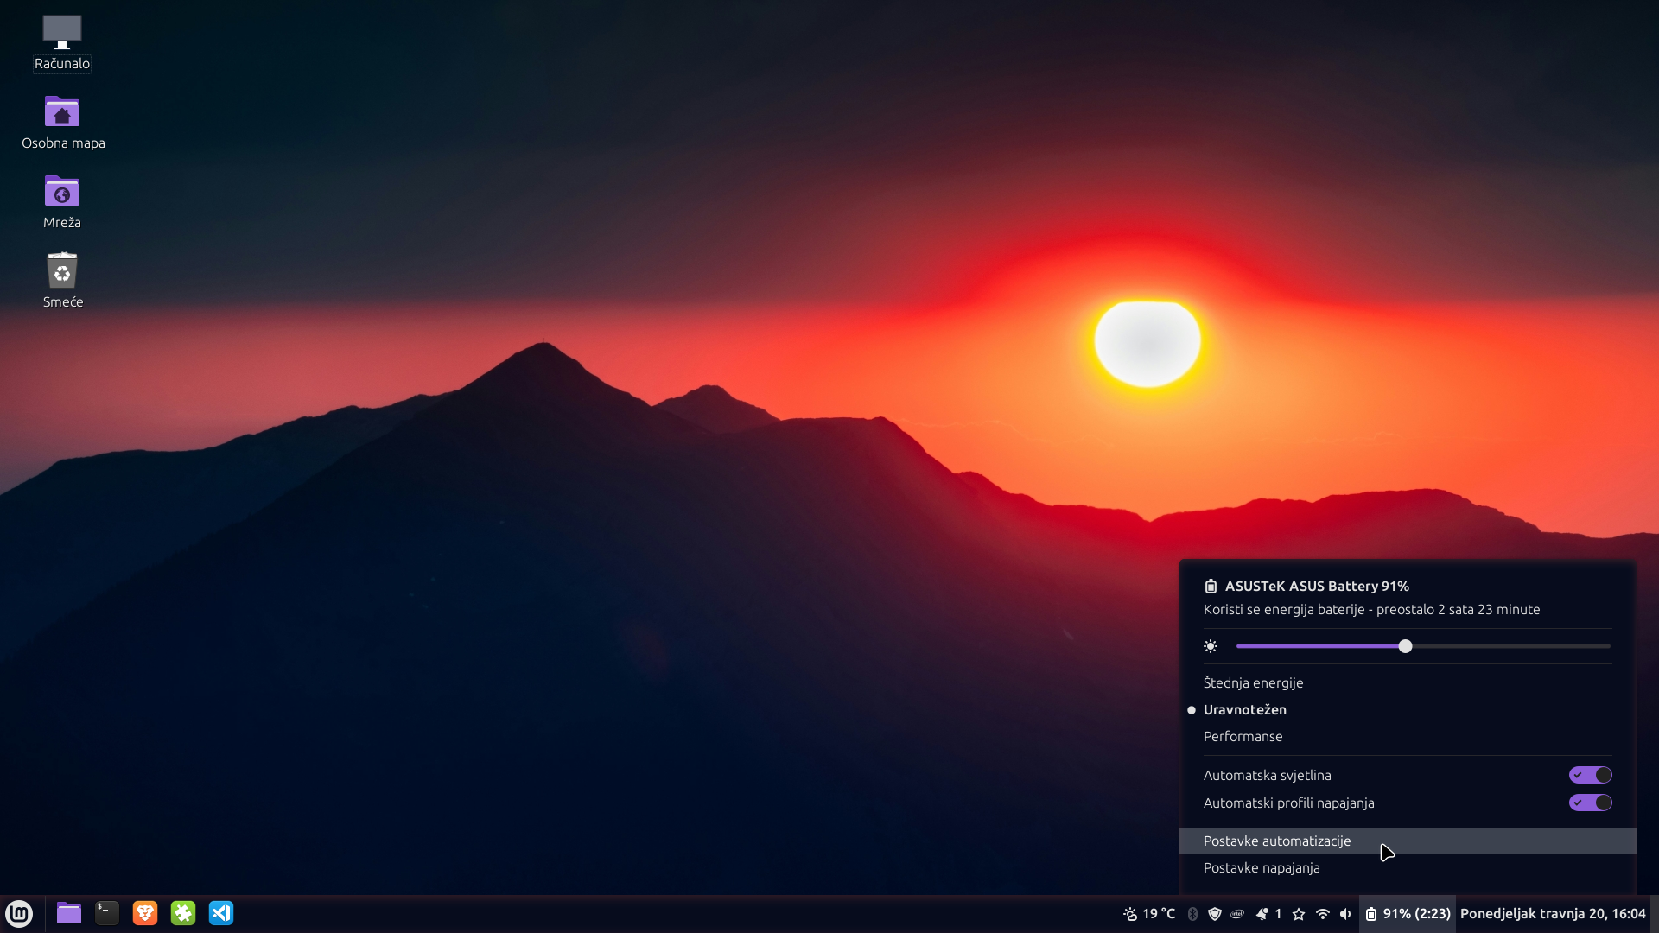1659x933 pixels.
Task: Select the Štednja energije power profile
Action: coord(1253,682)
